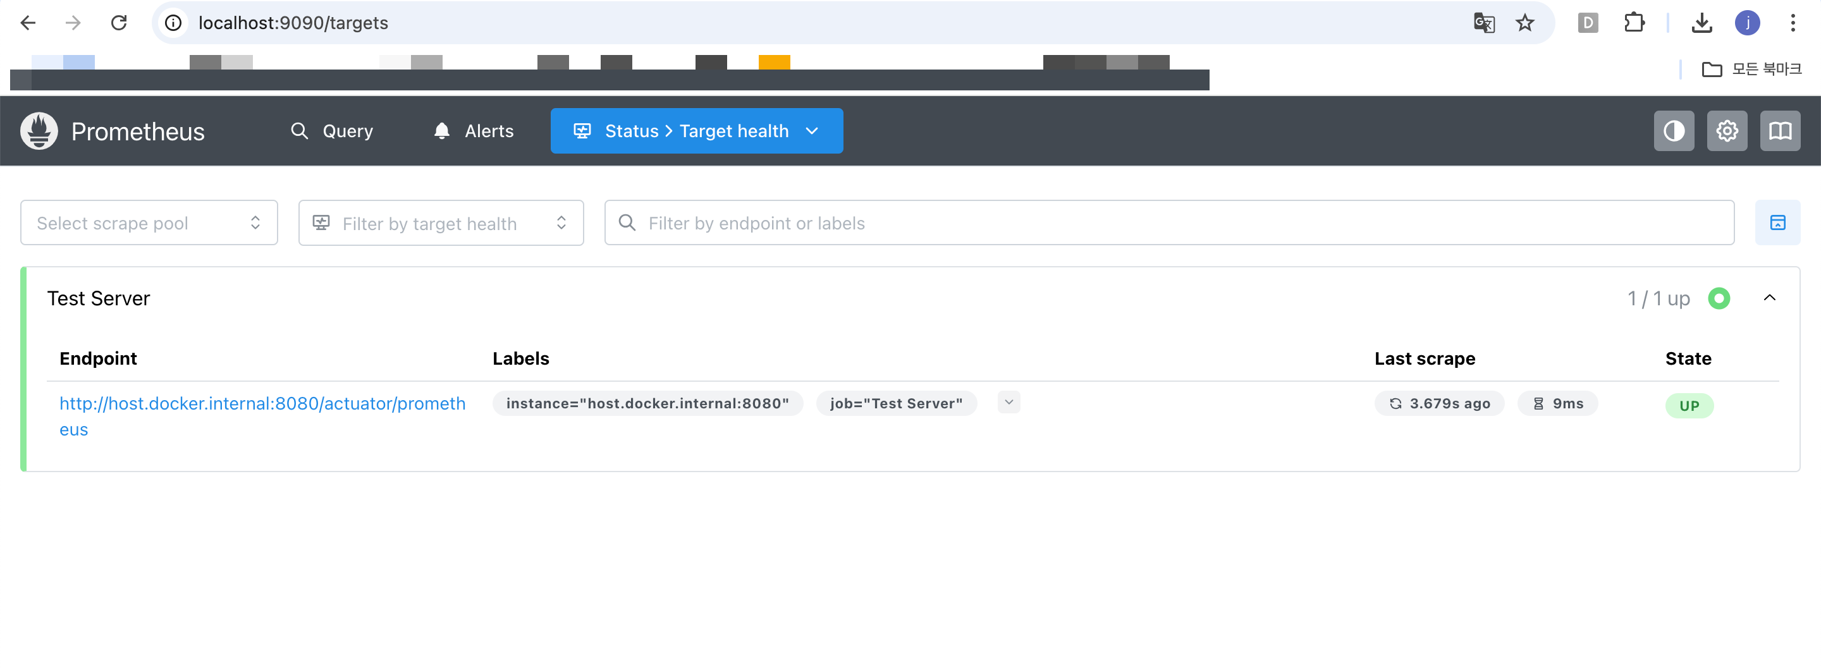Open the Query page

click(332, 131)
